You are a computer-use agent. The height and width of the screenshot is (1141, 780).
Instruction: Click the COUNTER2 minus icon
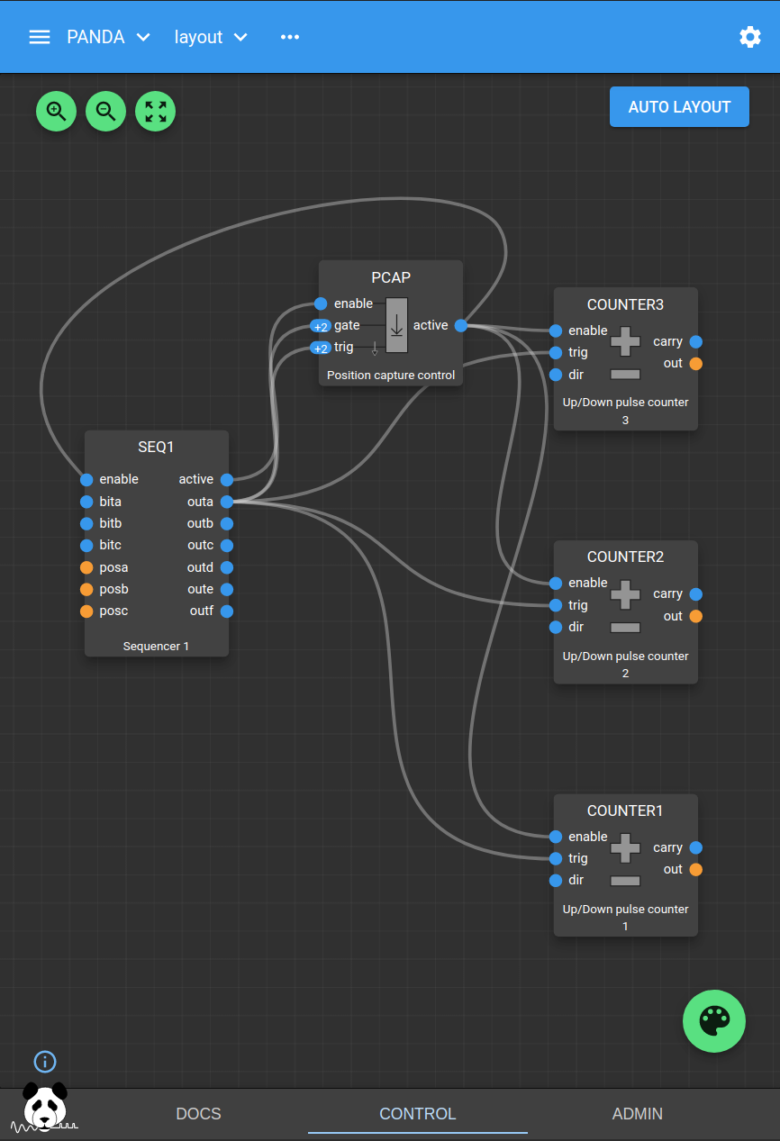tap(625, 627)
